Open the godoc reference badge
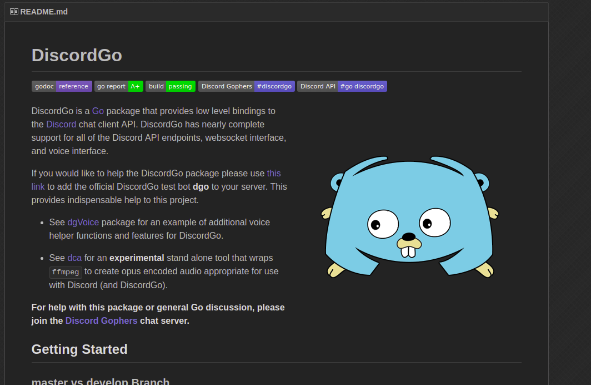Screen dimensions: 591x385 [62, 86]
